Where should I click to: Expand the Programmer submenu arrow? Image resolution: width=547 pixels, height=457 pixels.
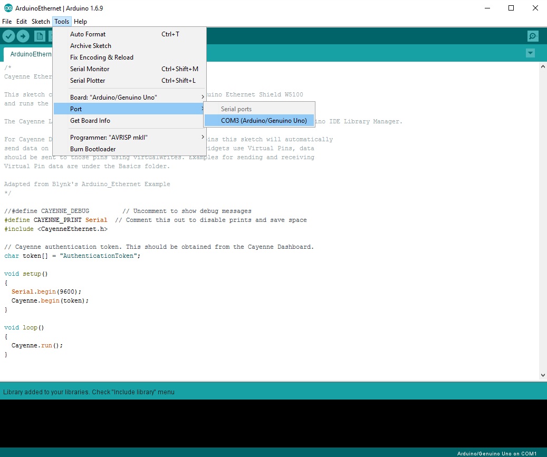(203, 137)
